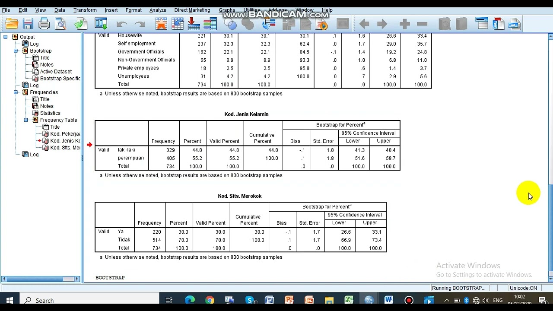553x311 pixels.
Task: Select Kod. Jenis Kelamin item in outline
Action: (x=65, y=141)
